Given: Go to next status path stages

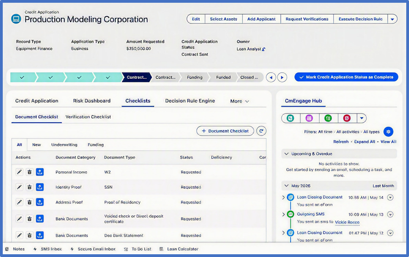Looking at the screenshot, I should 282,77.
